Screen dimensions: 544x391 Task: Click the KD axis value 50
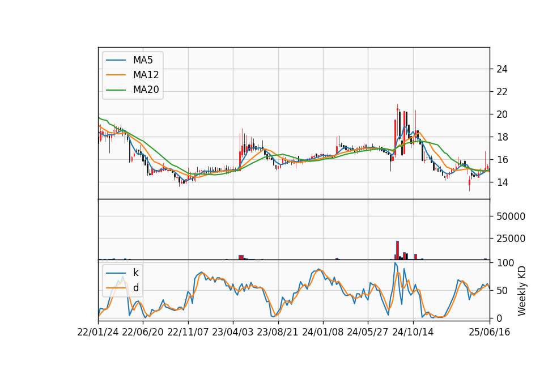(502, 291)
